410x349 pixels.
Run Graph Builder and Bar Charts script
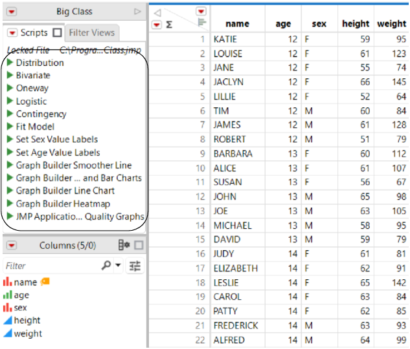[10, 178]
